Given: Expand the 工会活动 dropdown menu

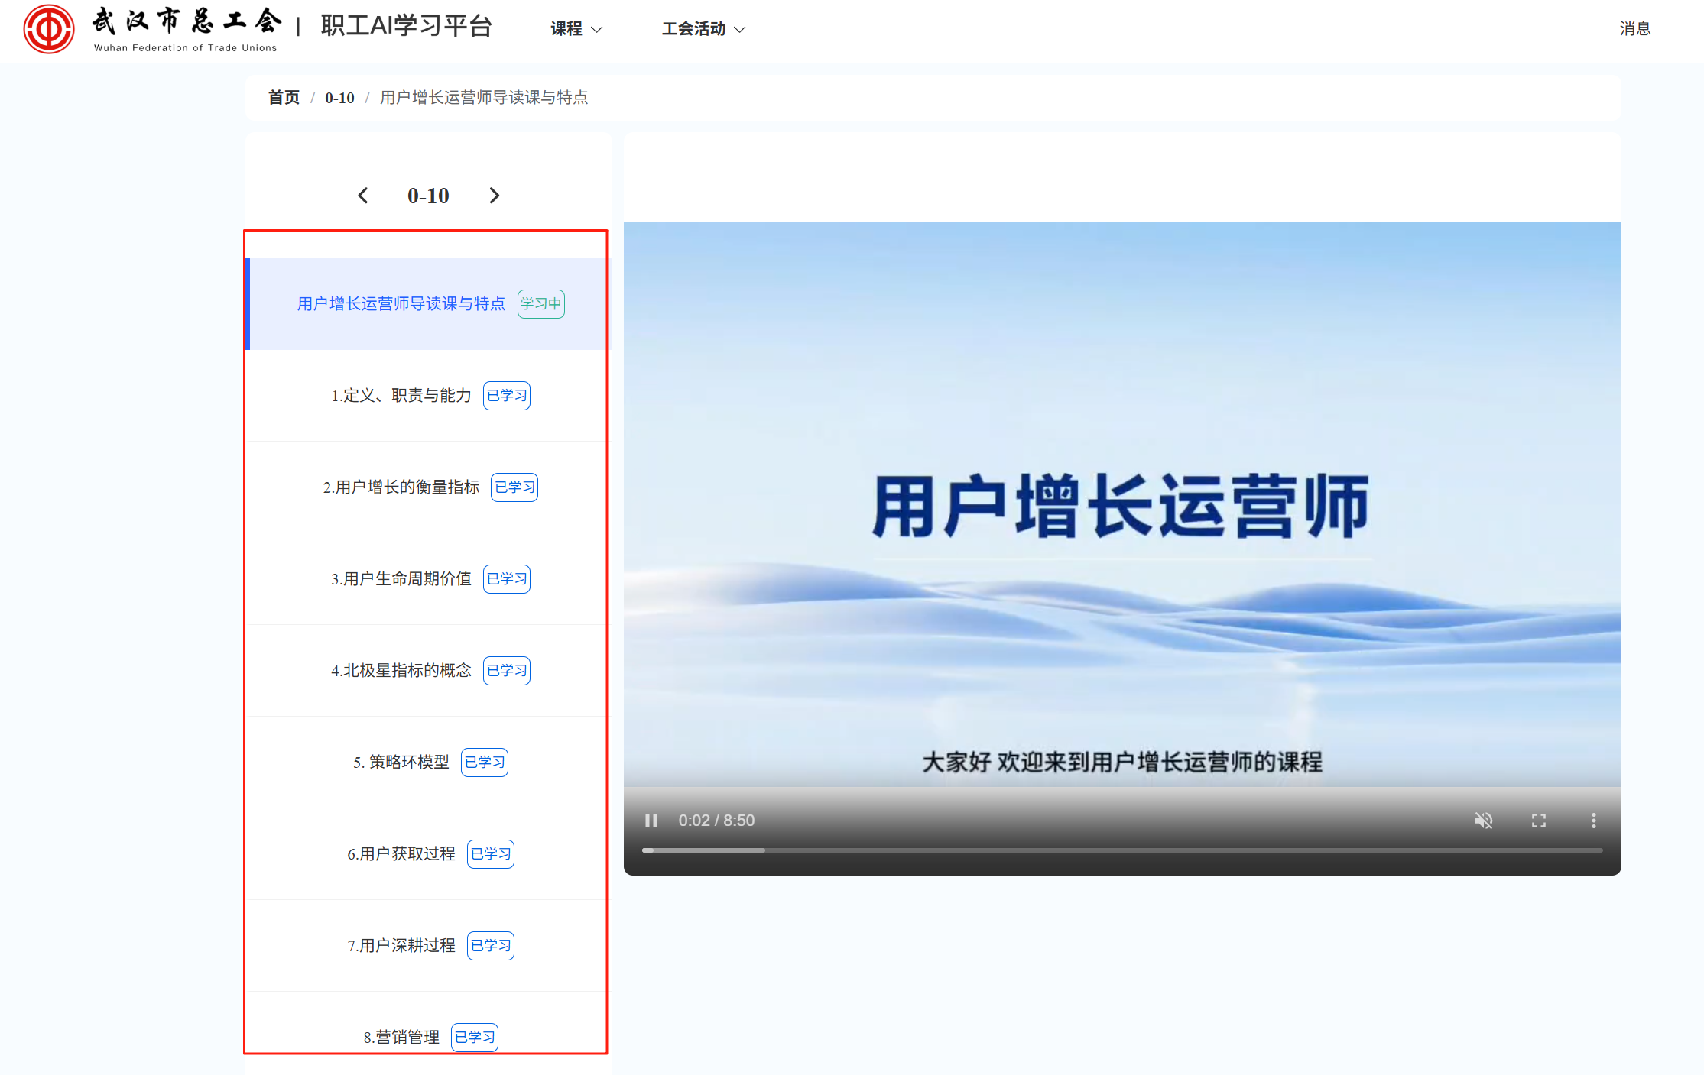Looking at the screenshot, I should coord(703,29).
